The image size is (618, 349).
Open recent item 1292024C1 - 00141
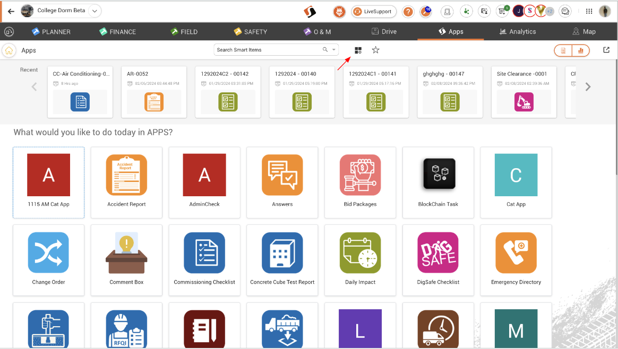(376, 92)
